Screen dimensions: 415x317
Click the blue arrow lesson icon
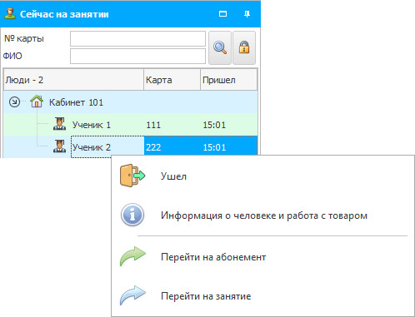(x=132, y=295)
